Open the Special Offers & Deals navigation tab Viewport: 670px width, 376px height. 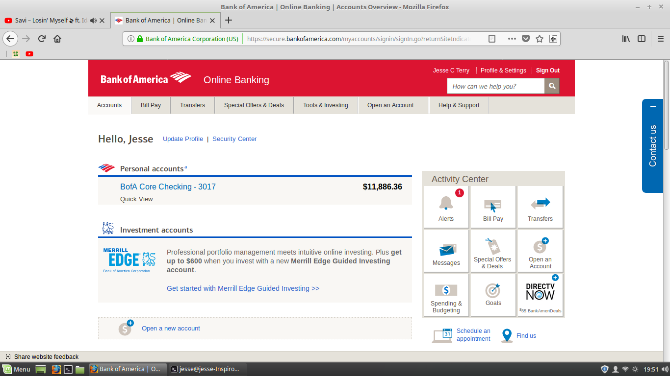[x=254, y=105]
